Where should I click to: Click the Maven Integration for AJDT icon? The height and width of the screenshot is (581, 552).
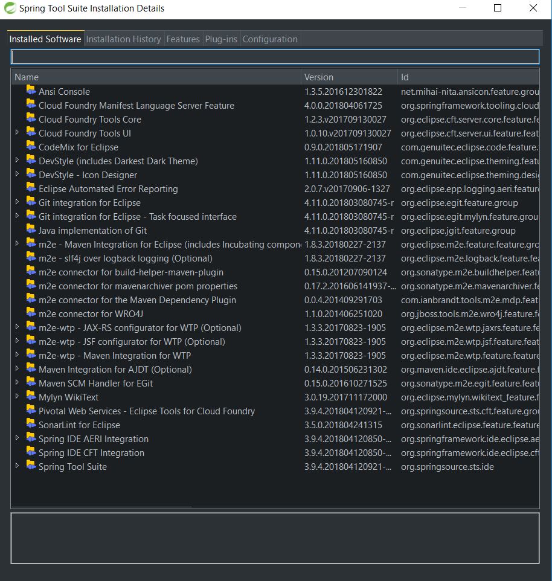pyautogui.click(x=31, y=368)
